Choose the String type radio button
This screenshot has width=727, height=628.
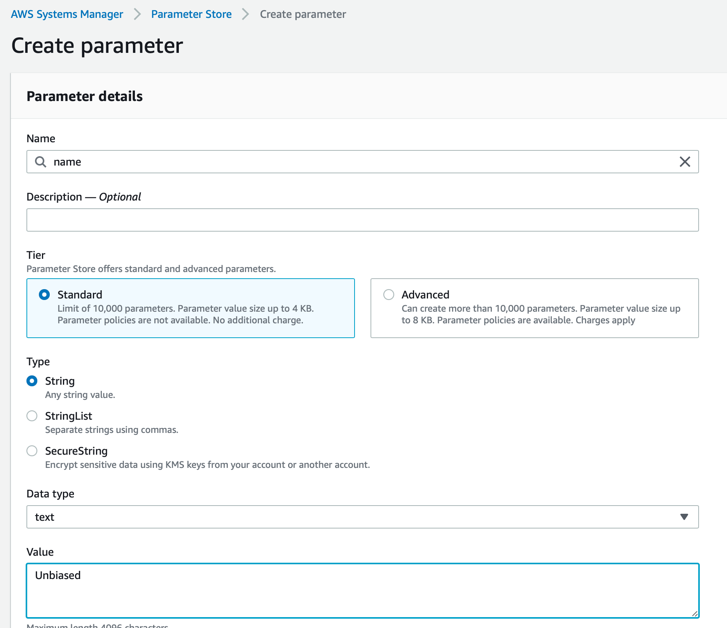point(32,381)
